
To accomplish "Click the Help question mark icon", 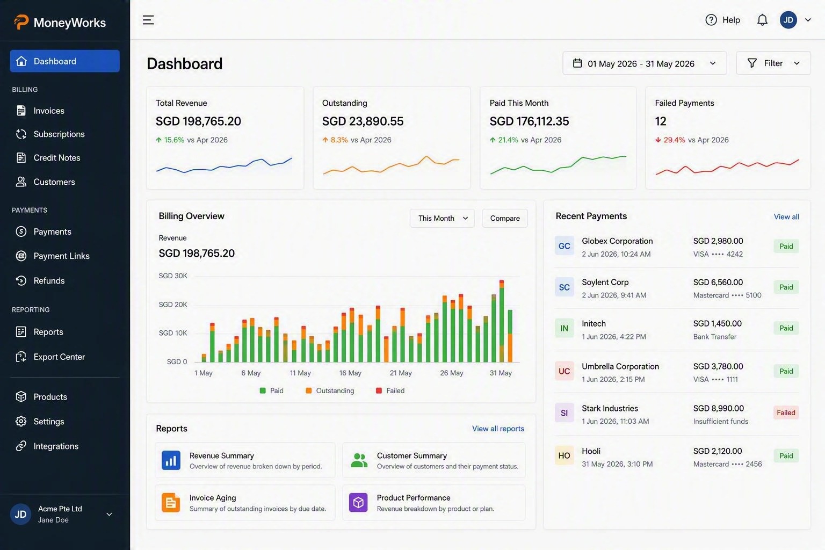I will pos(711,20).
